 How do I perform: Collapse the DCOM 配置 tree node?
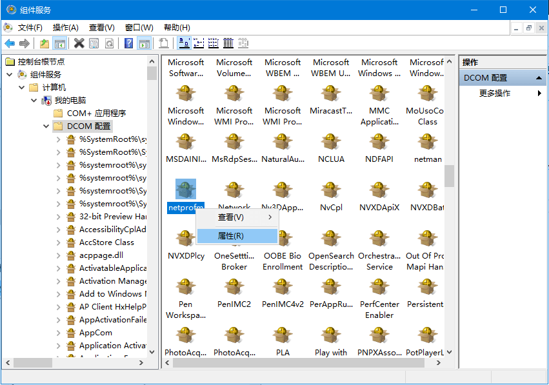(x=46, y=126)
